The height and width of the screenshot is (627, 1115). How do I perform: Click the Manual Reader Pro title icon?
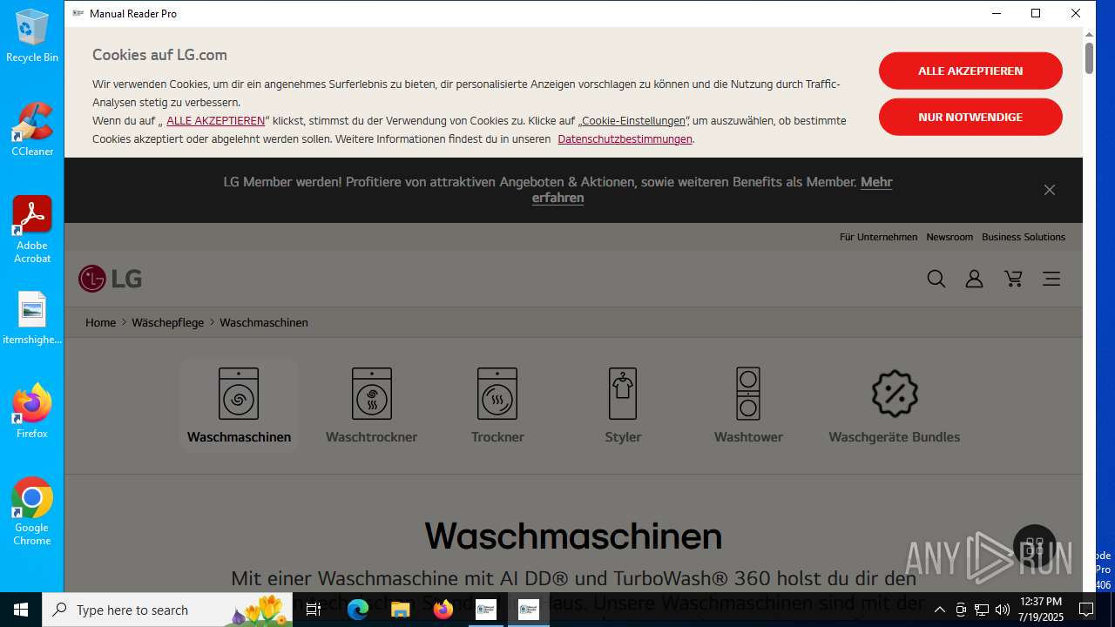[78, 13]
